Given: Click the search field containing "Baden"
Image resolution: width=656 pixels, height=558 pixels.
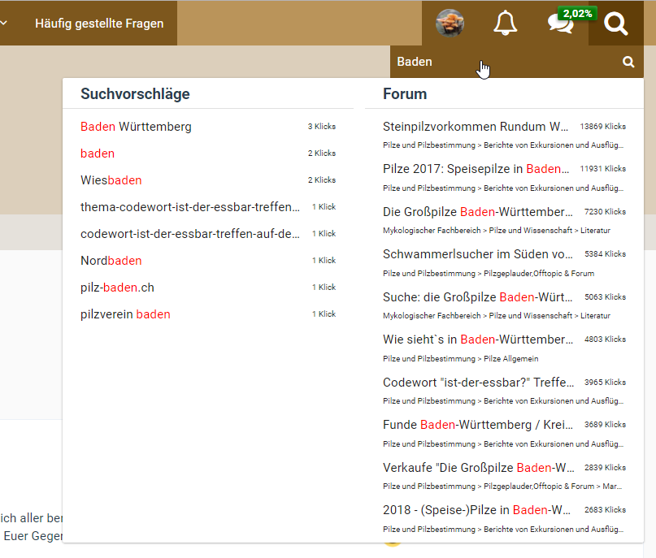Looking at the screenshot, I should [504, 62].
